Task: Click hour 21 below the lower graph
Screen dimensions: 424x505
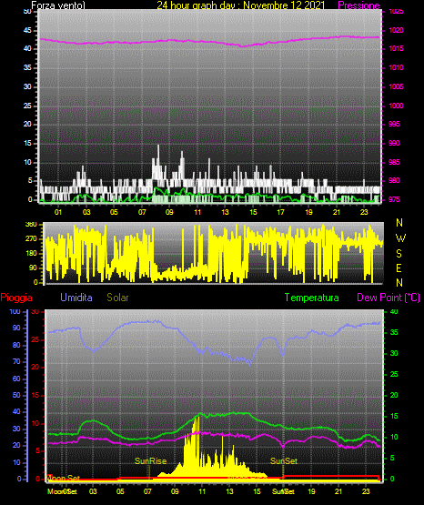Action: coord(338,491)
